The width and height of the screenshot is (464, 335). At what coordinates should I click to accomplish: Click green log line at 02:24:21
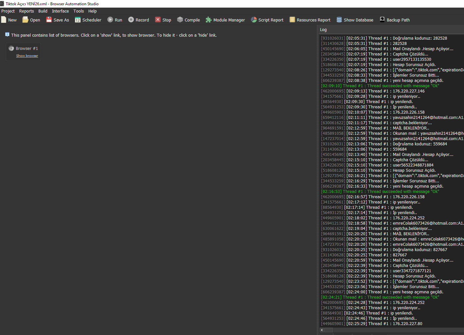380,297
